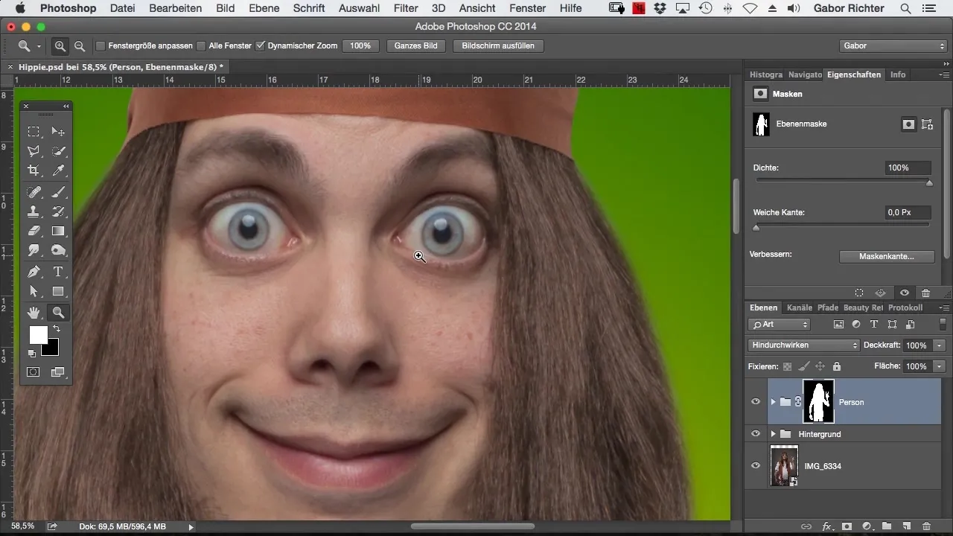
Task: Select the History Brush tool
Action: tap(58, 211)
